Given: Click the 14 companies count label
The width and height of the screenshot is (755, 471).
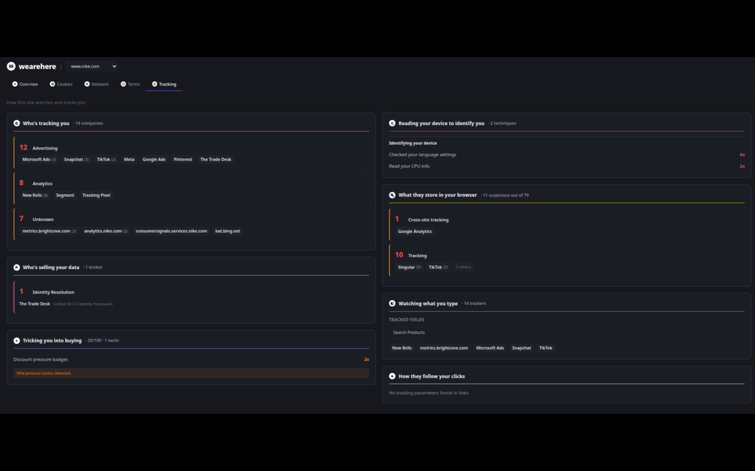Looking at the screenshot, I should [88, 124].
